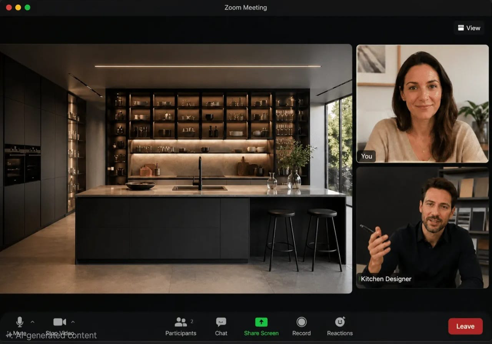Start recording with the Record icon

pyautogui.click(x=302, y=322)
